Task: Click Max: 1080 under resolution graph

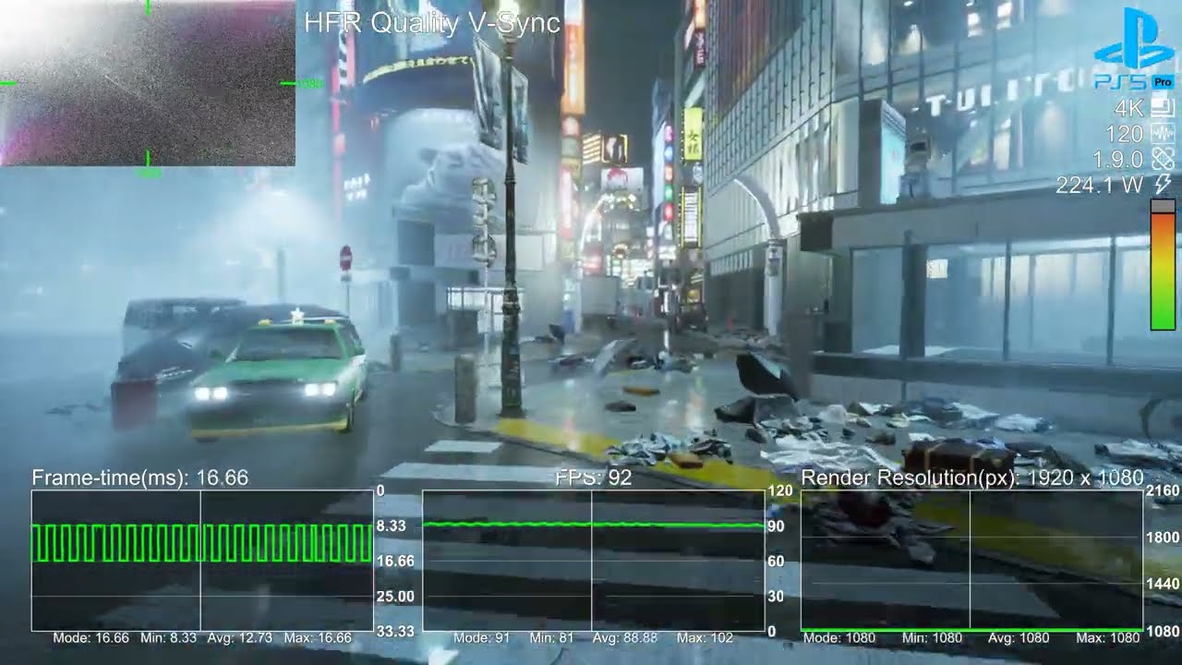Action: pyautogui.click(x=1108, y=638)
